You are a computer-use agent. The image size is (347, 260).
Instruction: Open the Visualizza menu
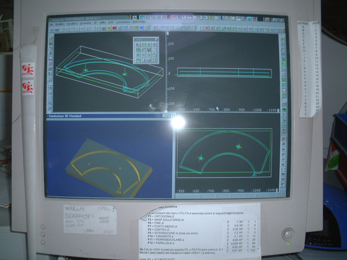[72, 23]
